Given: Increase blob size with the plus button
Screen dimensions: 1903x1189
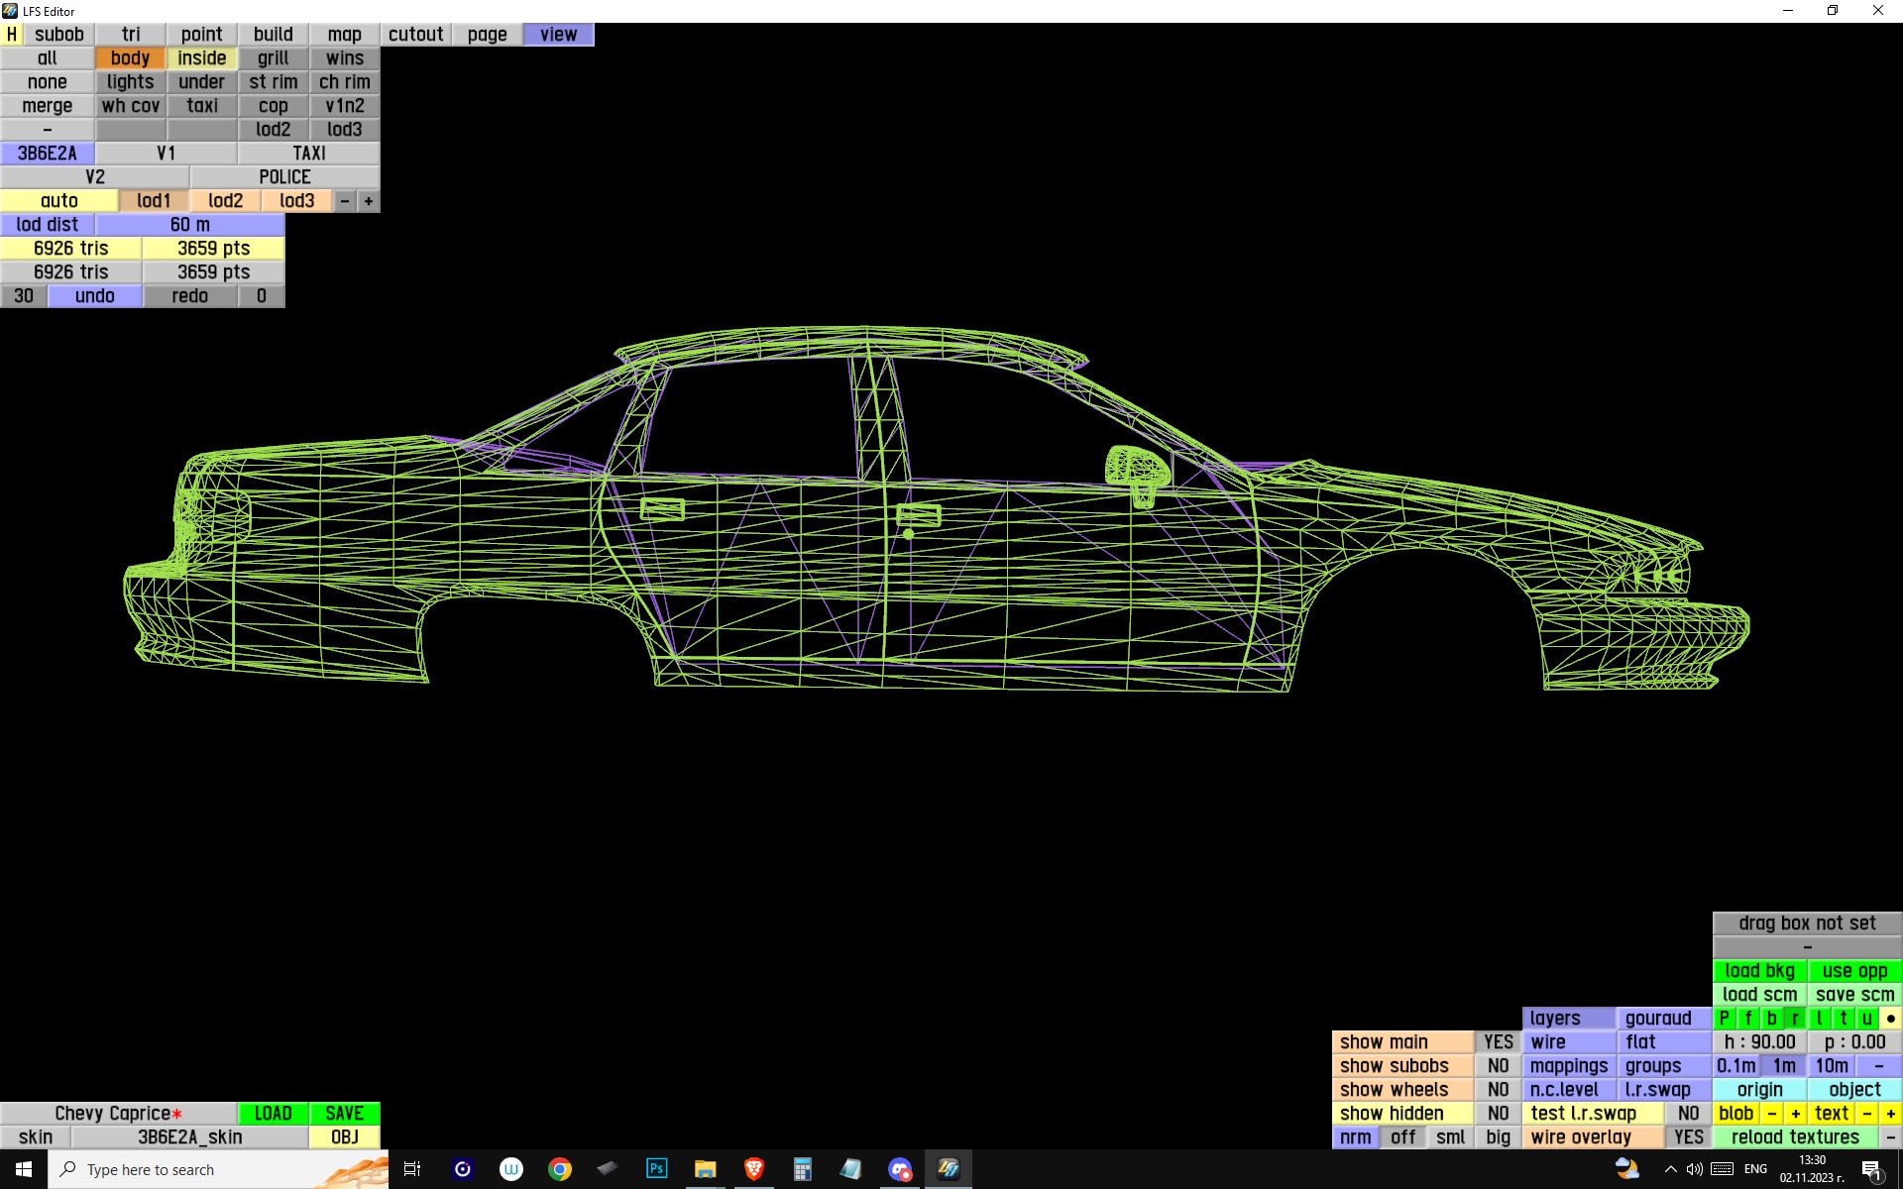Looking at the screenshot, I should [1795, 1114].
